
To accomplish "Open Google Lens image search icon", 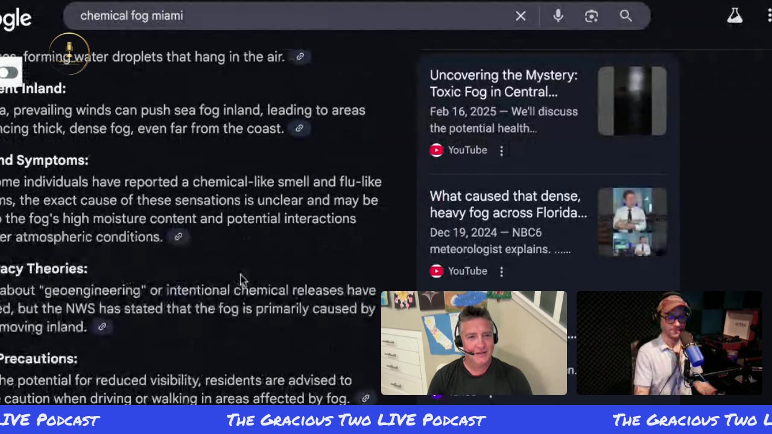I will point(592,16).
